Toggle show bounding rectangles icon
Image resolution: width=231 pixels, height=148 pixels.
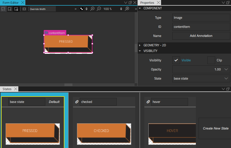[x=24, y=9]
